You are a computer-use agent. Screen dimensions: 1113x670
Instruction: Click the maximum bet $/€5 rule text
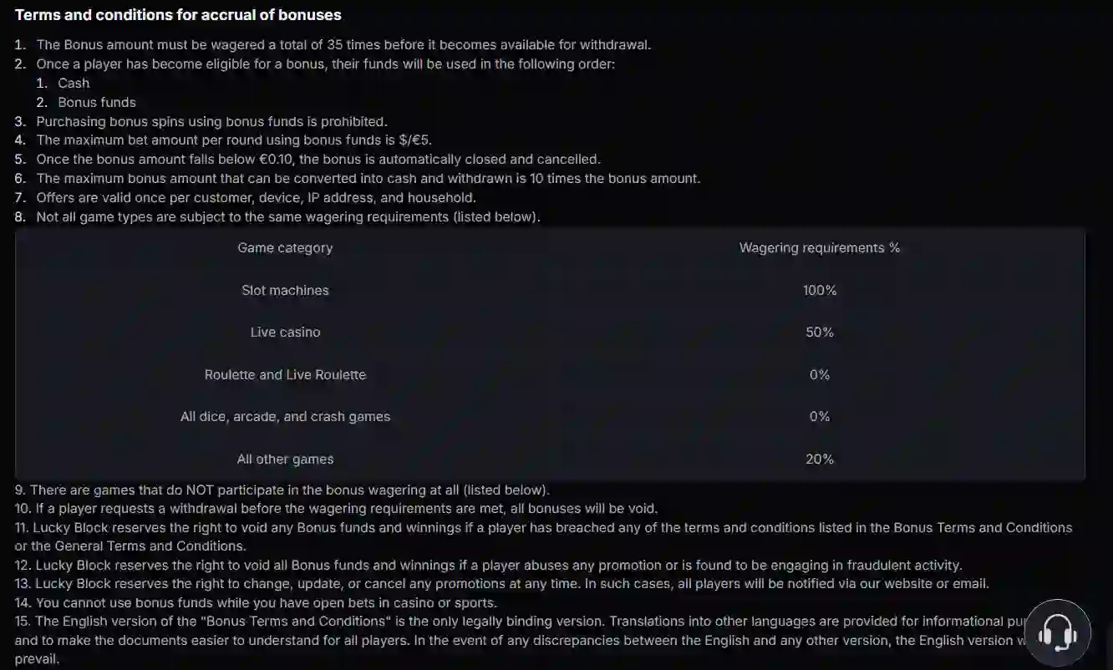point(234,140)
